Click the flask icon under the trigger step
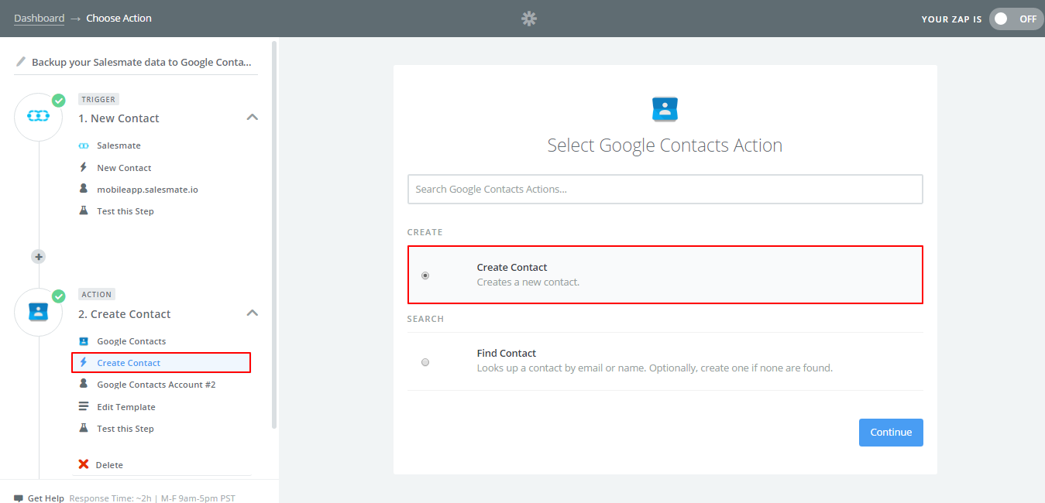This screenshot has height=503, width=1045. click(x=84, y=210)
